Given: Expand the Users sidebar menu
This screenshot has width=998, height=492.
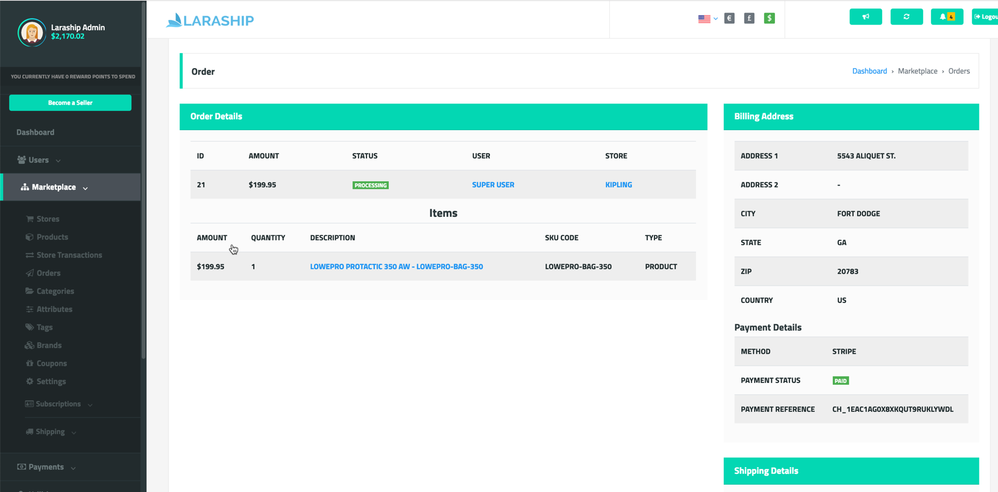Looking at the screenshot, I should click(39, 160).
